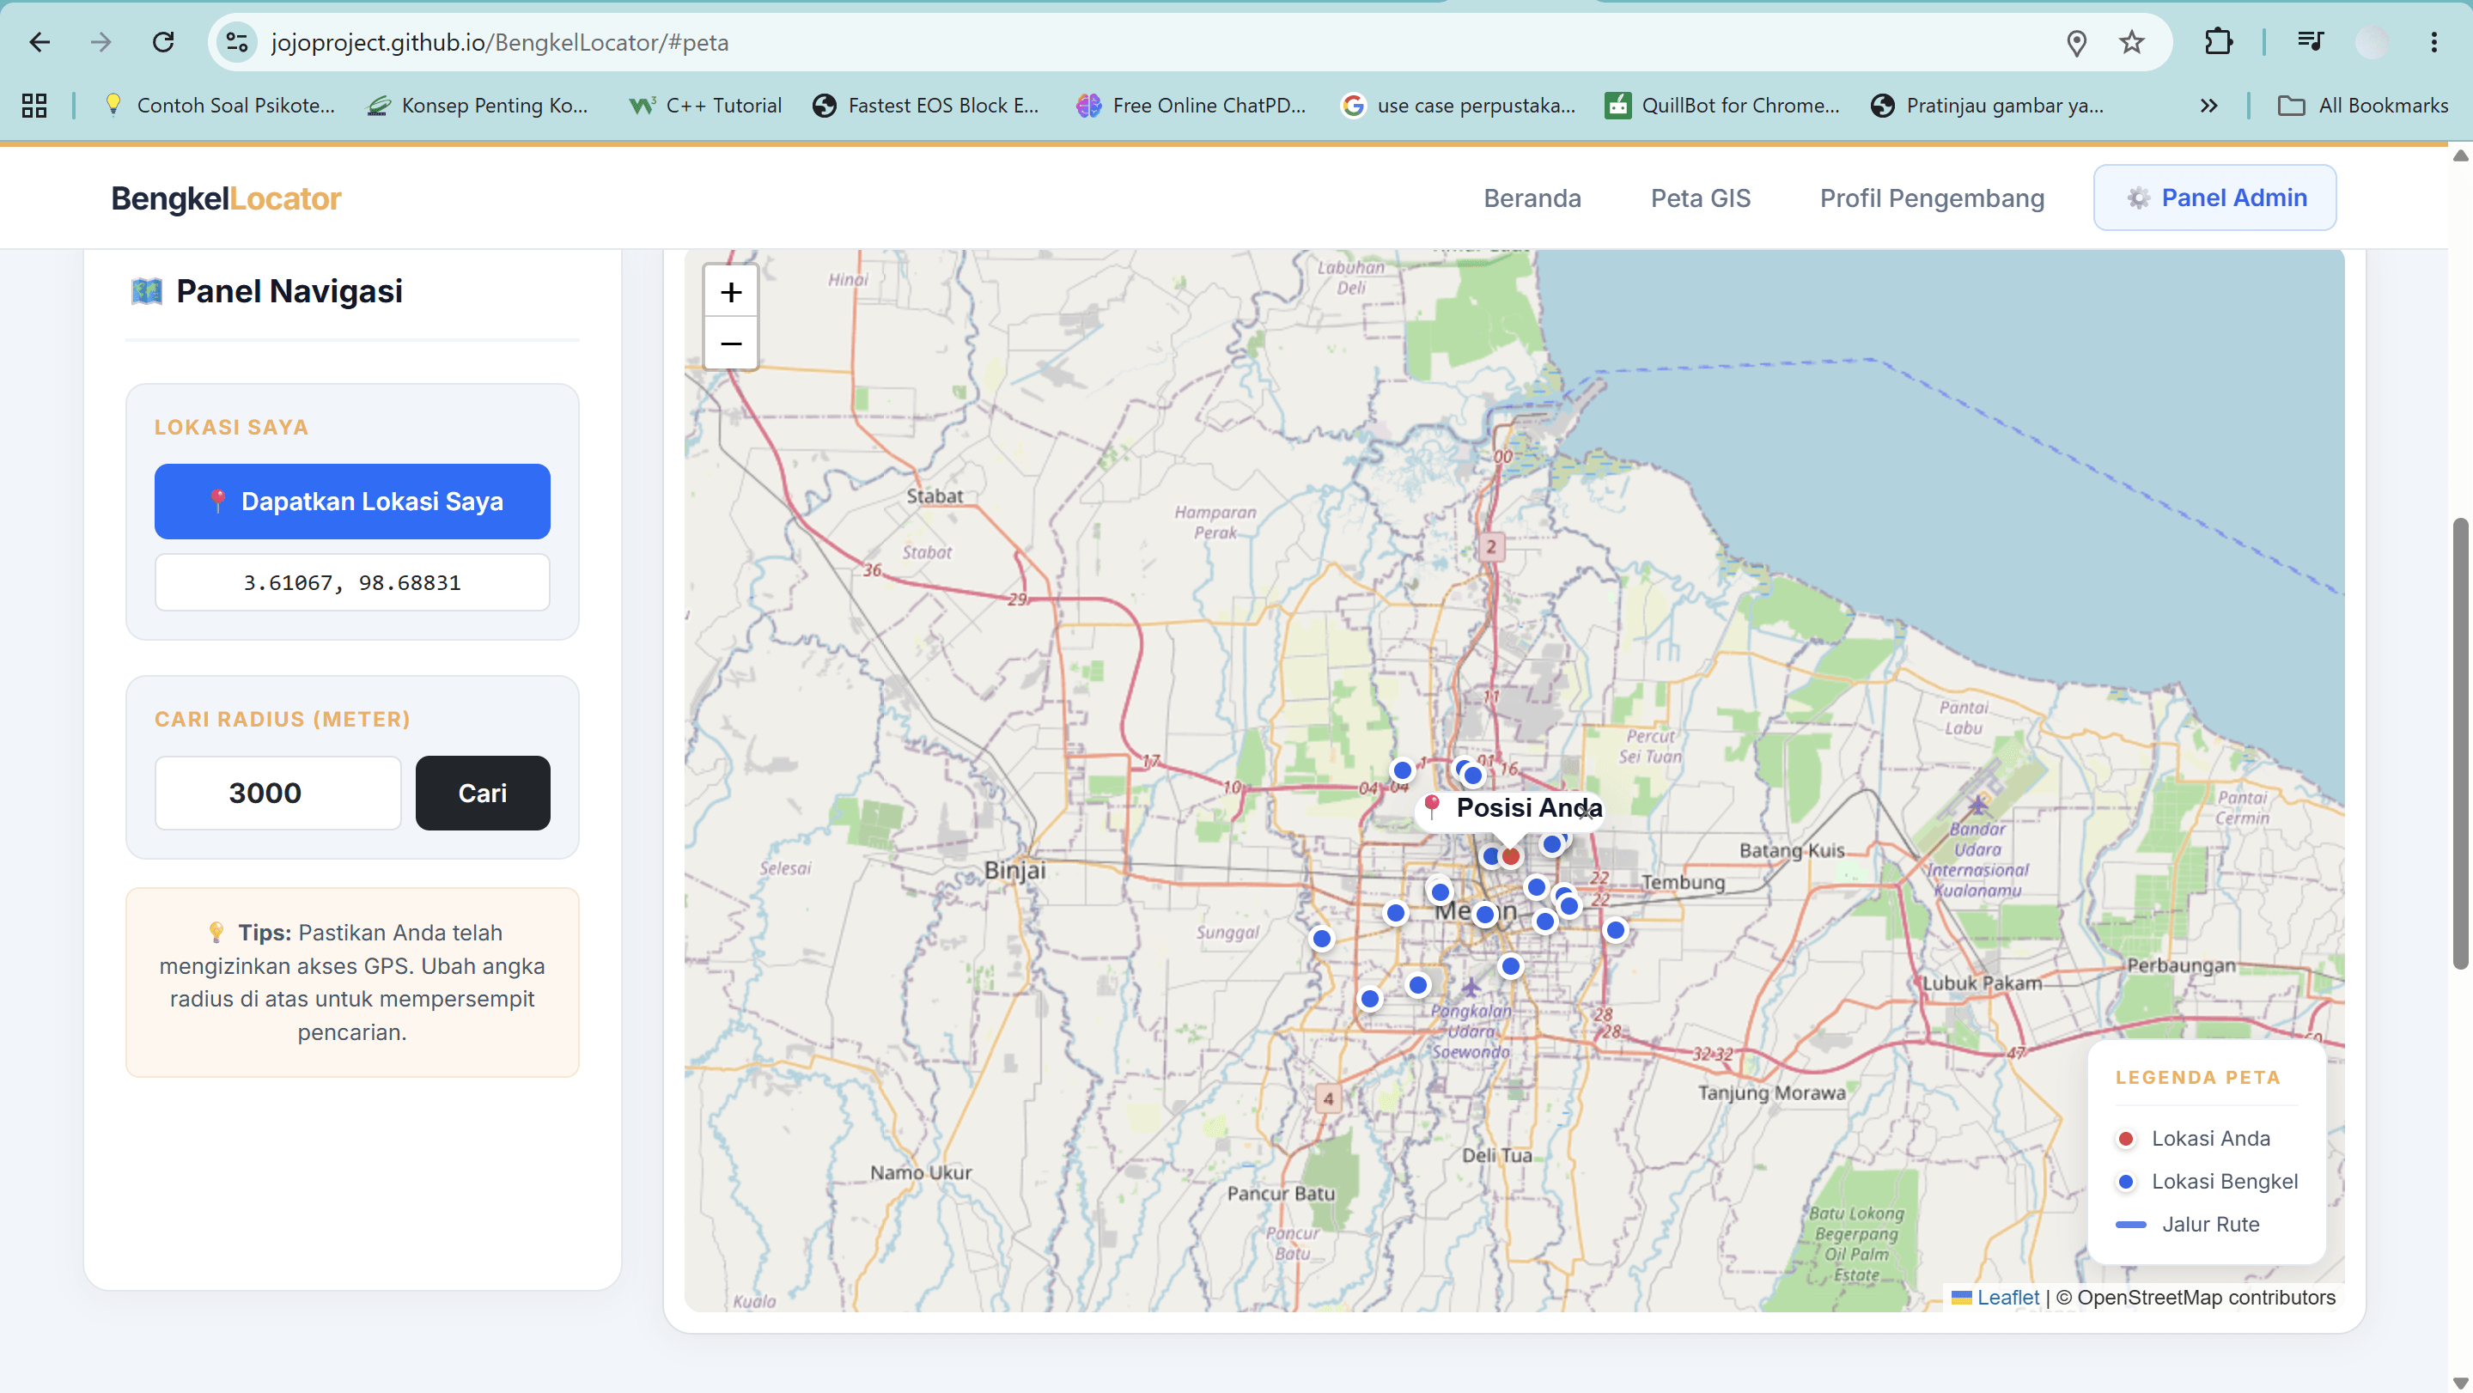
Task: Open the apps grid in bookmarks bar
Action: tap(34, 106)
